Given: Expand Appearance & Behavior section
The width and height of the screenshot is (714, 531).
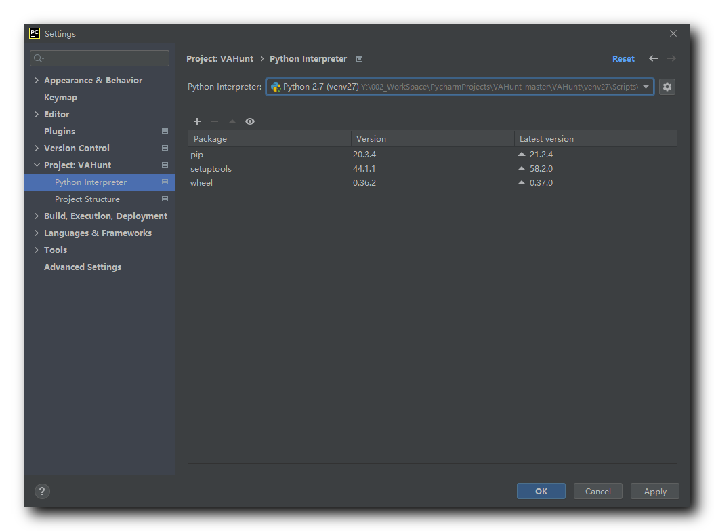Looking at the screenshot, I should 37,80.
